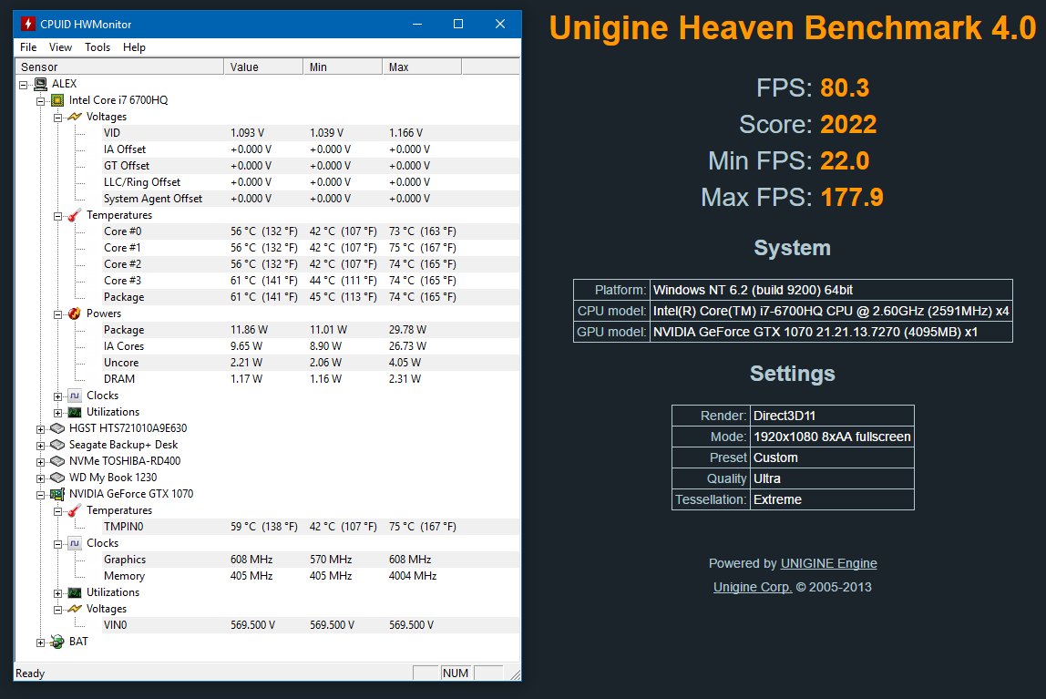Click the GPU Utilizations graph icon
Image resolution: width=1046 pixels, height=699 pixels.
[x=75, y=592]
